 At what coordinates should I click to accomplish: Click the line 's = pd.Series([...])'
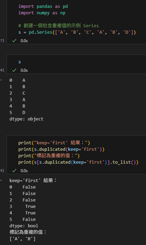click(77, 32)
